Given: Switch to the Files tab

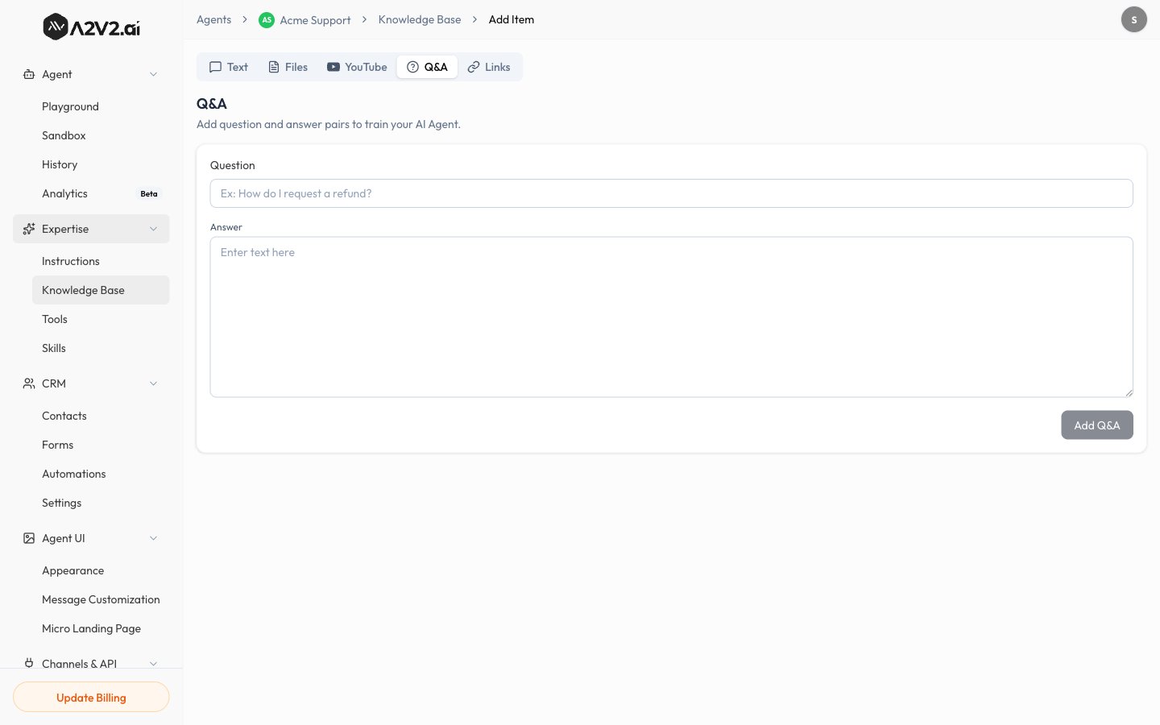Looking at the screenshot, I should click(x=288, y=67).
